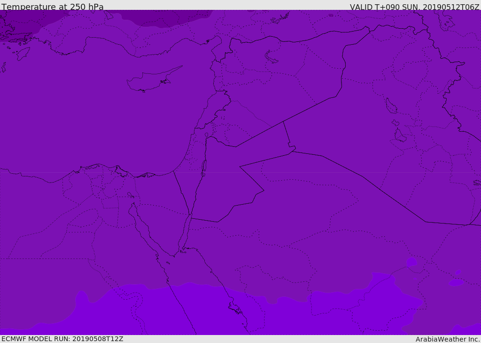Select the 'Temperature at 250 hPa' title text
Screen dimensions: 481x343
pyautogui.click(x=53, y=7)
